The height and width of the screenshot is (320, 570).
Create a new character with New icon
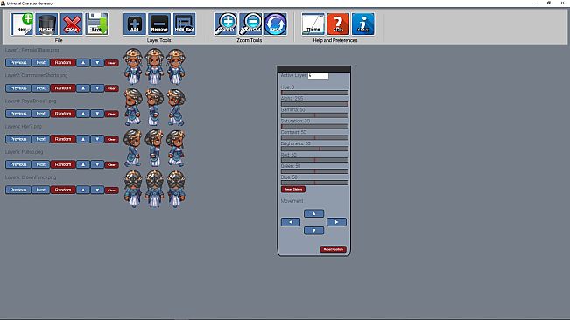[21, 24]
